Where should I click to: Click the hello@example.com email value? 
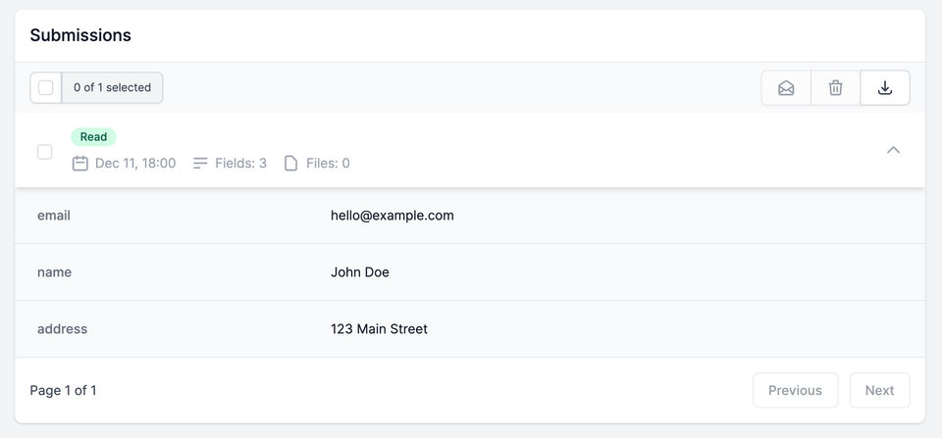392,216
